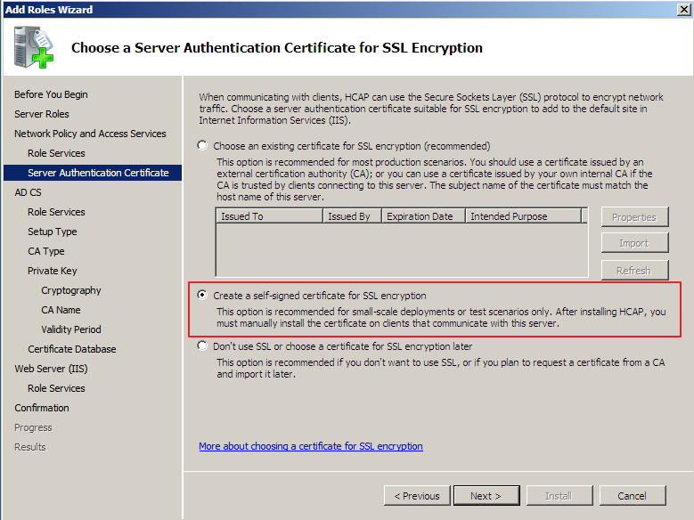Select 'Don't use SSL' radio option
The image size is (694, 520).
[x=203, y=345]
